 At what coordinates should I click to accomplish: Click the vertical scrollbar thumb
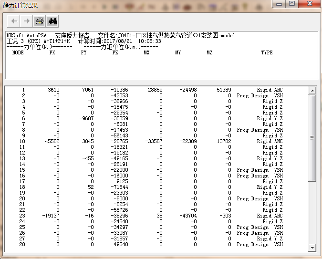click(x=312, y=137)
